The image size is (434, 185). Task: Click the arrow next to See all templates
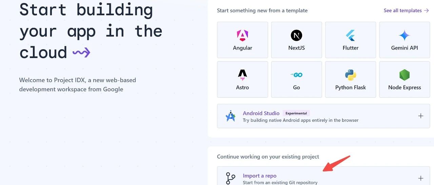tap(427, 11)
